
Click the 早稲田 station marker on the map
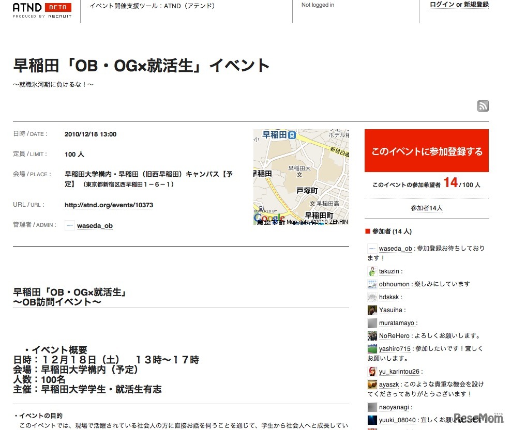pyautogui.click(x=292, y=134)
